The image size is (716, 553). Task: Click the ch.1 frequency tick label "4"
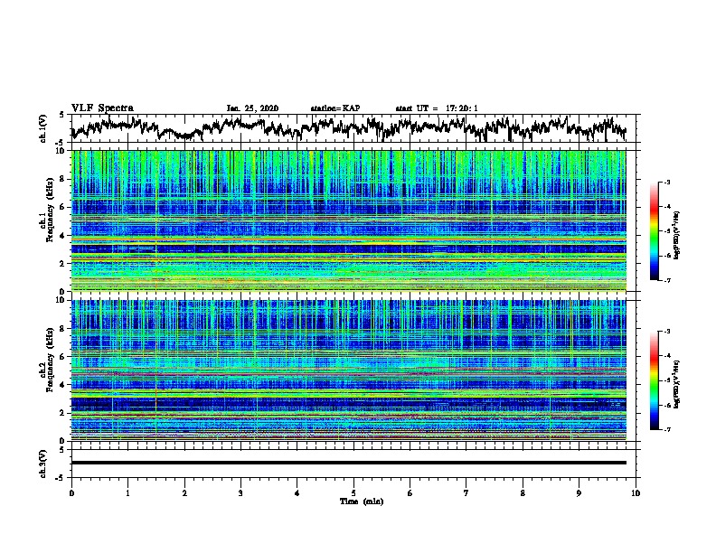[x=62, y=235]
